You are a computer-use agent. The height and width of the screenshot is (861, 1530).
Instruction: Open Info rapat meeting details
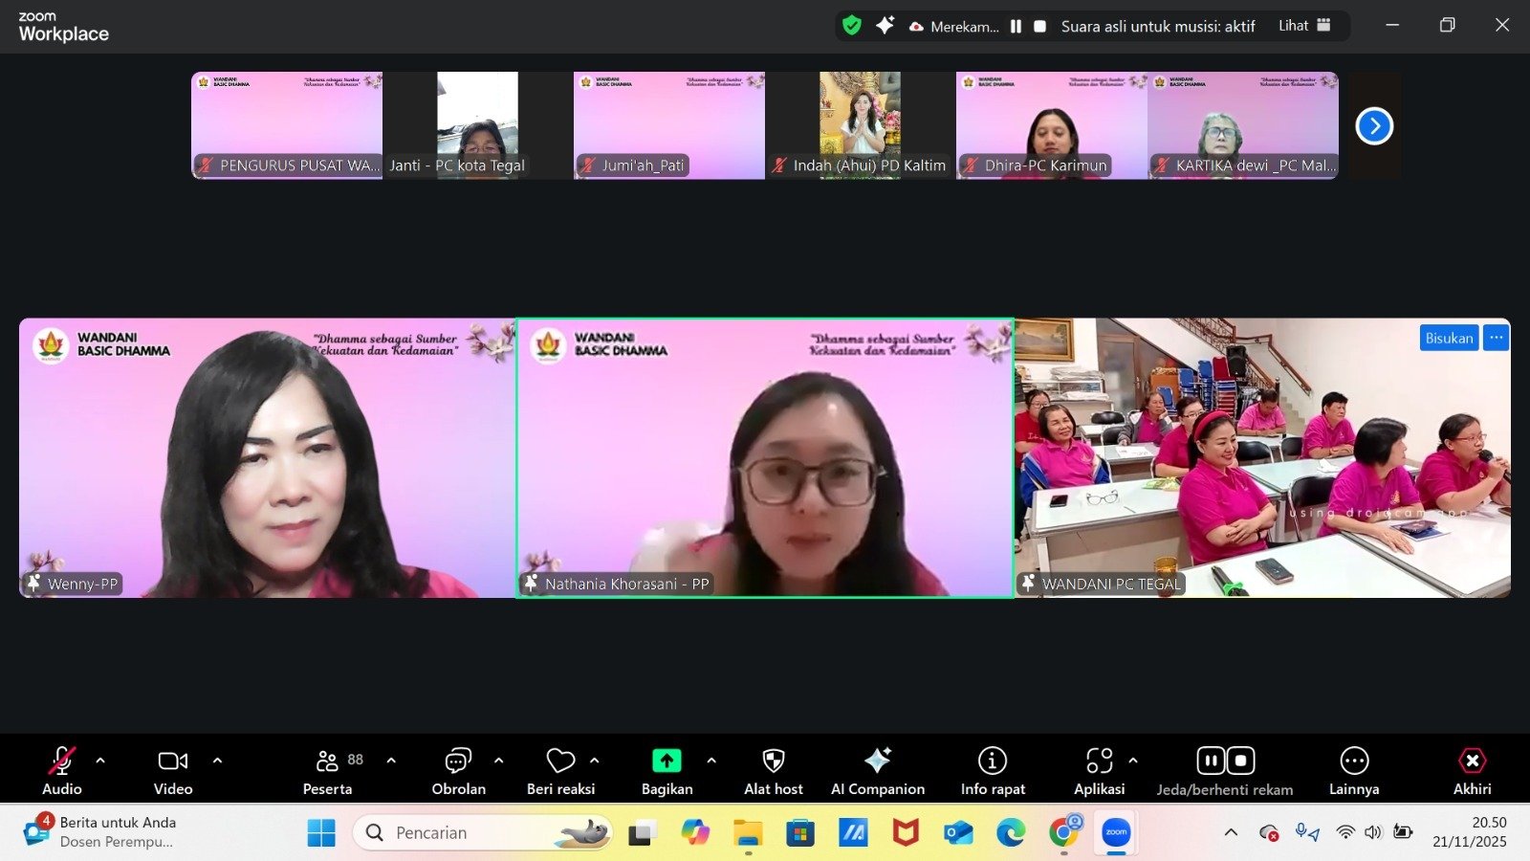993,771
